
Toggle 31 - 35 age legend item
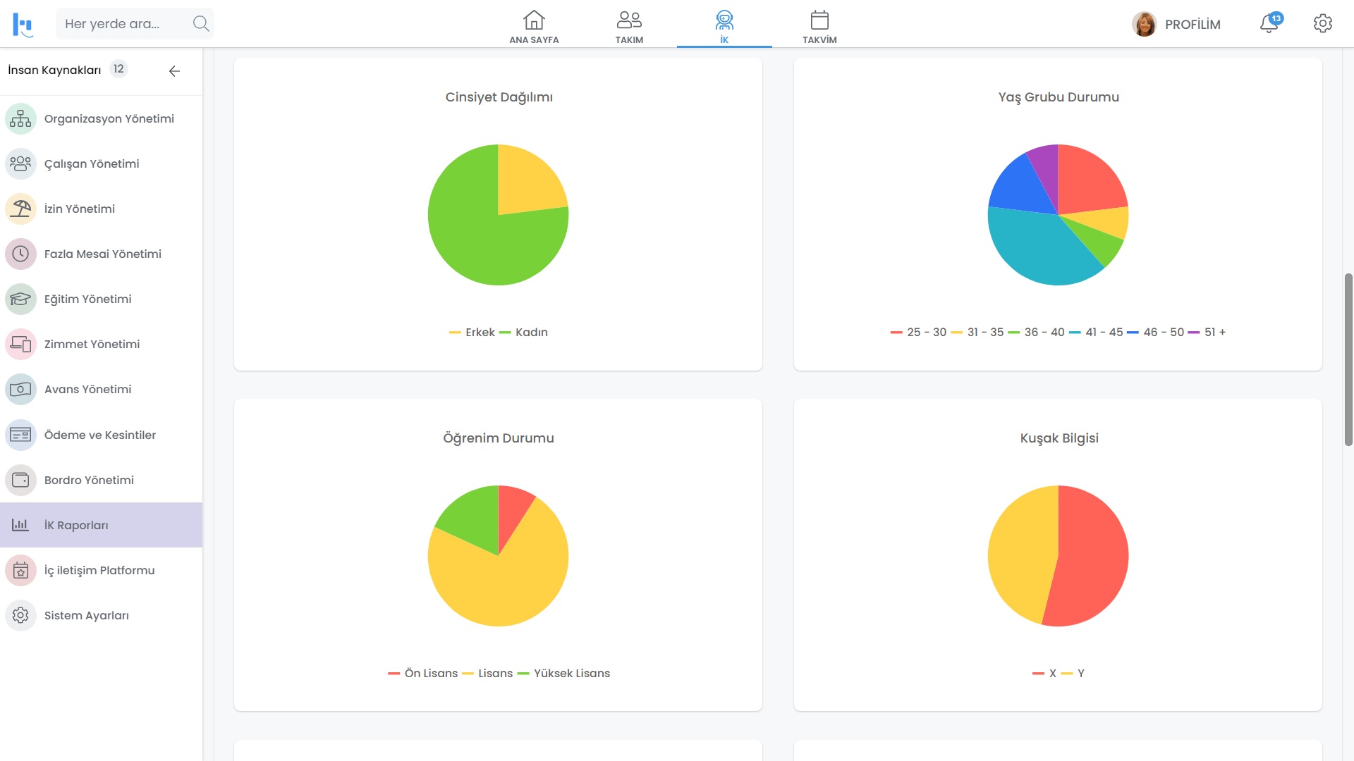977,332
